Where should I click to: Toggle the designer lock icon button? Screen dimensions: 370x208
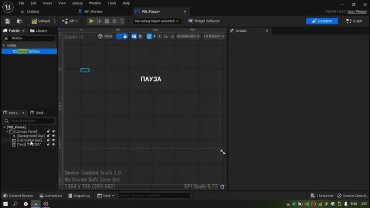pyautogui.click(x=125, y=36)
